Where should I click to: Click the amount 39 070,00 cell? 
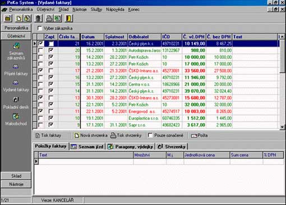(x=194, y=91)
